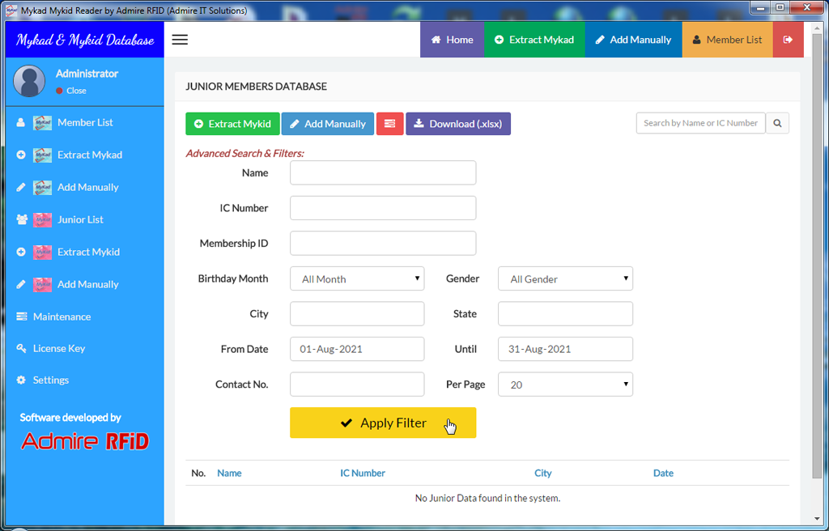This screenshot has height=531, width=829.
Task: Click the IC Number input field
Action: pyautogui.click(x=383, y=208)
